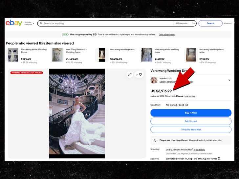Open Klarna Learn more link

click(190, 96)
